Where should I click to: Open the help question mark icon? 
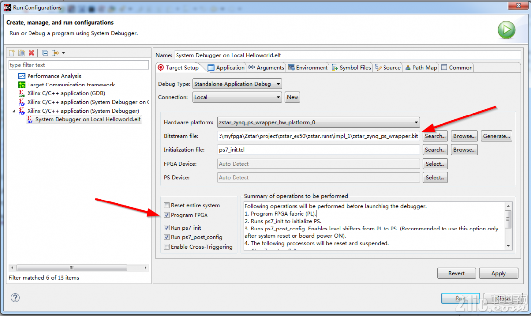click(15, 298)
